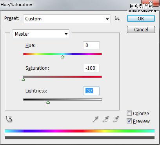Viewport: 160px width, 145px height.
Task: Click the Lightness value field showing -37
Action: pos(91,91)
